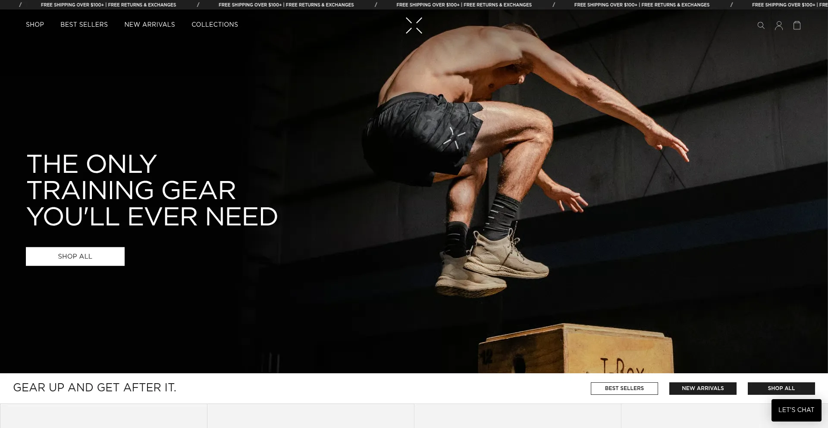This screenshot has width=828, height=428.
Task: Open the first product card below heading
Action: (103, 416)
